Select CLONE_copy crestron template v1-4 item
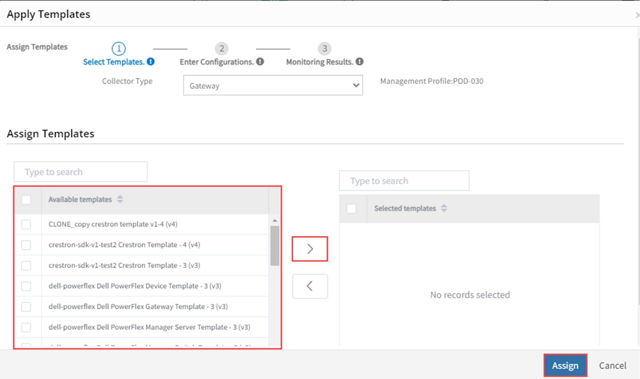The image size is (640, 379). coord(26,223)
